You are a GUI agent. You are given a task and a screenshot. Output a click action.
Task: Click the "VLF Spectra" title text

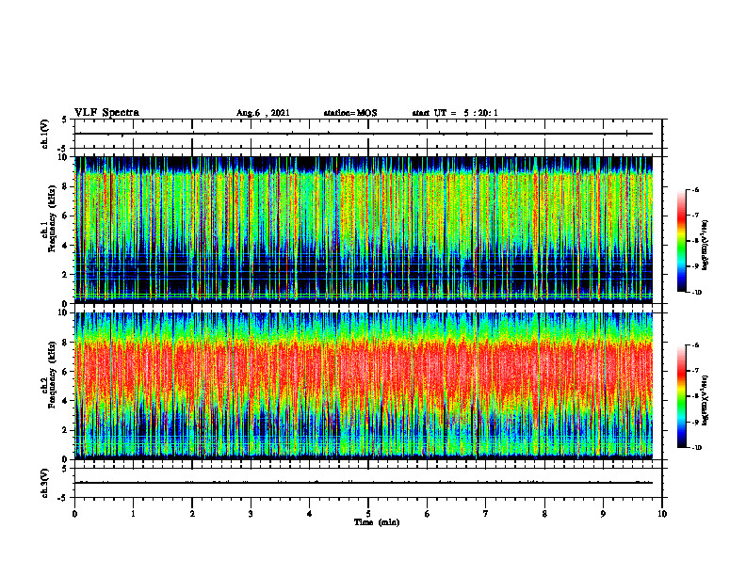106,113
